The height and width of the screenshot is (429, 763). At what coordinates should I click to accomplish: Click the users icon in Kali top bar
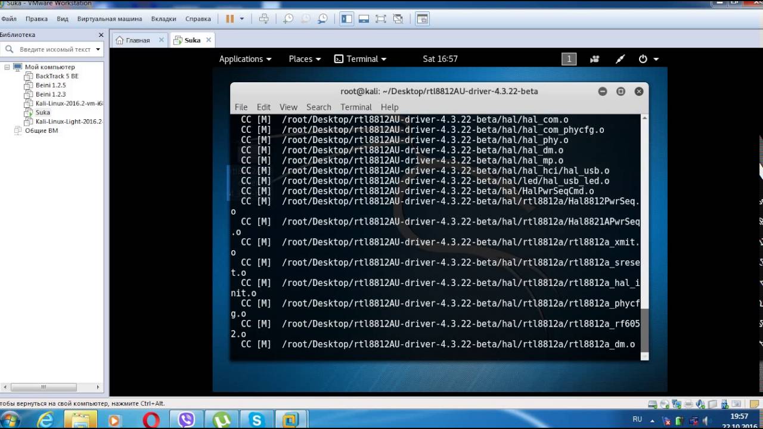pos(594,59)
